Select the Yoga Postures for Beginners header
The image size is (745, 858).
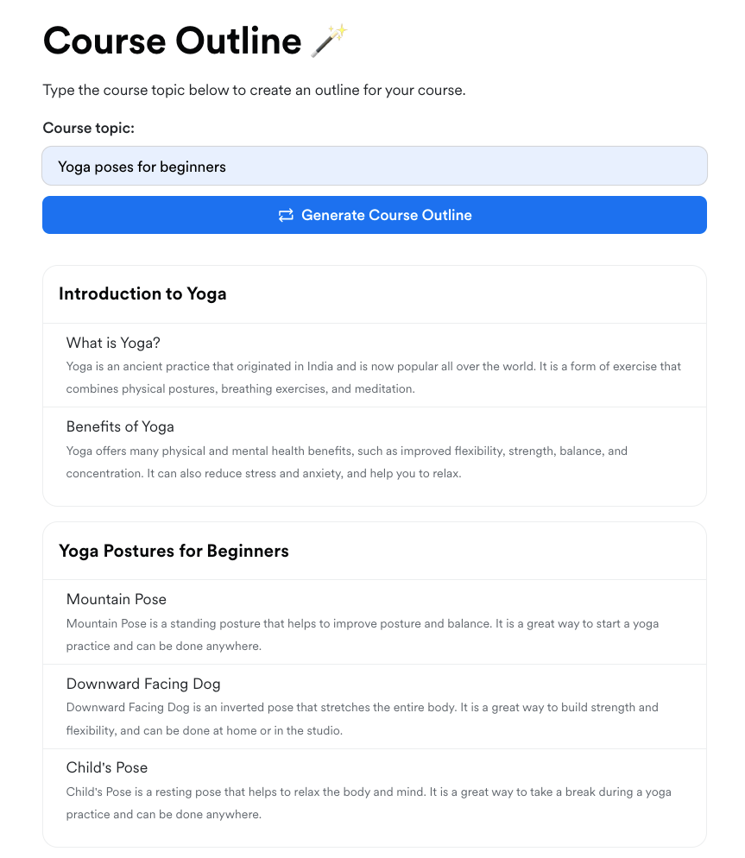174,551
